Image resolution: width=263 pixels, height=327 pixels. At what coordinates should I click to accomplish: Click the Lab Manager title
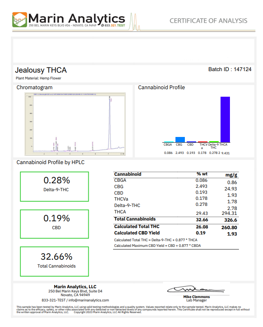[196, 300]
